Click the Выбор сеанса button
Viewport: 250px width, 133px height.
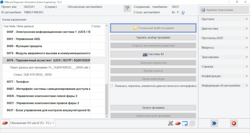coord(153,71)
